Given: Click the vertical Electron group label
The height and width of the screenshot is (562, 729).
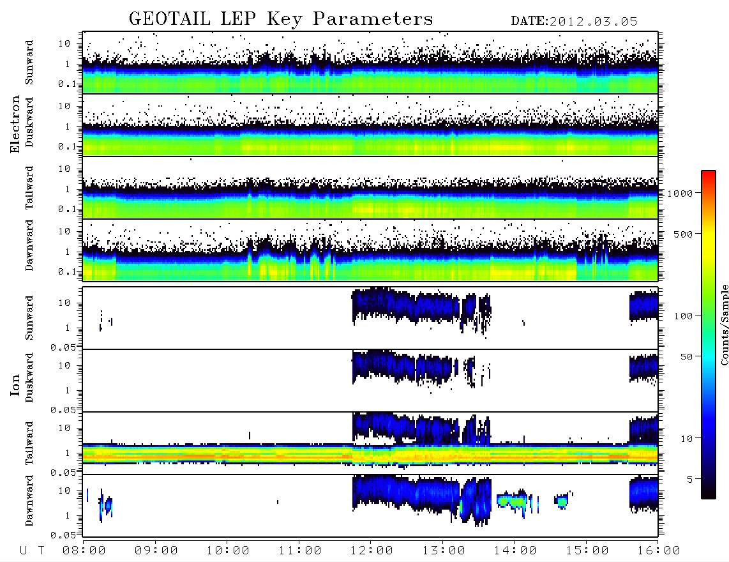Looking at the screenshot, I should (x=15, y=124).
